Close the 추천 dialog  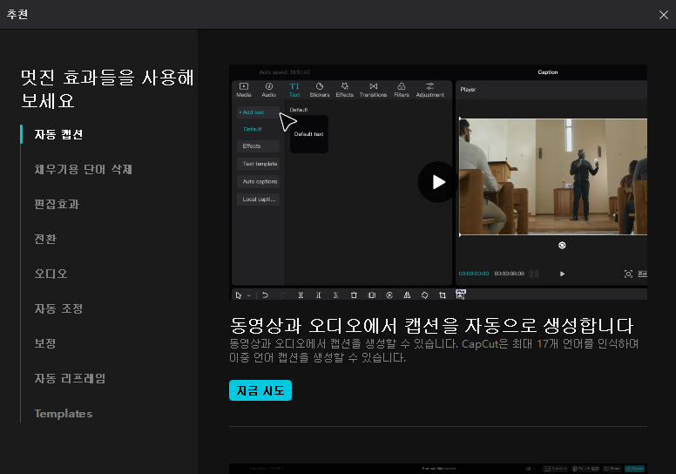[664, 15]
